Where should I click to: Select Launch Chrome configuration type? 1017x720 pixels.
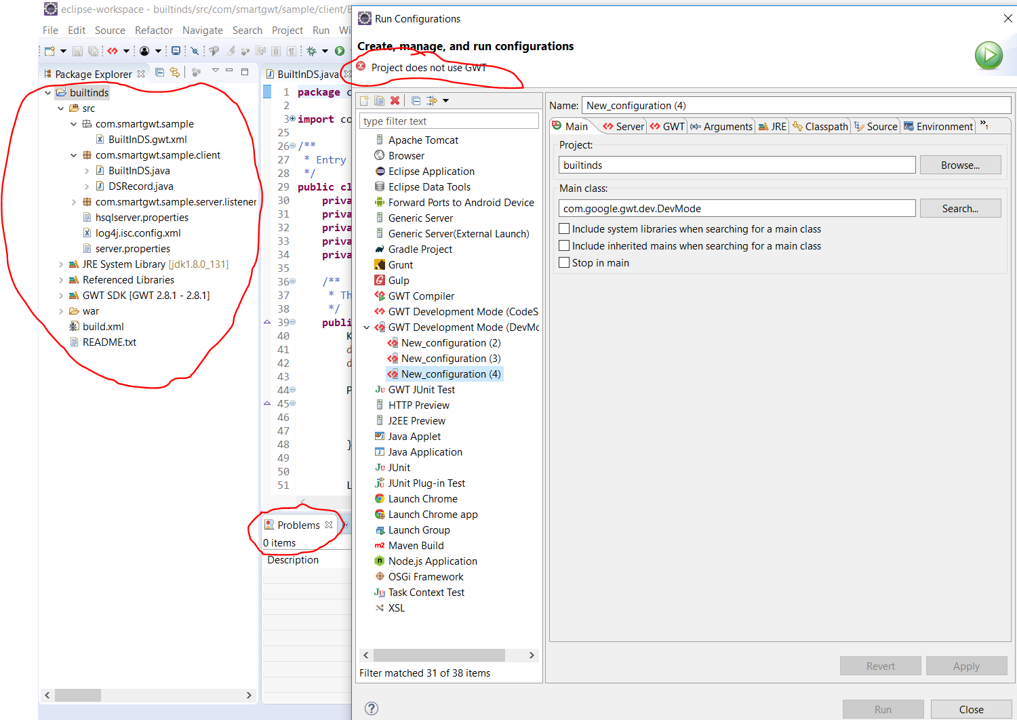click(x=422, y=499)
